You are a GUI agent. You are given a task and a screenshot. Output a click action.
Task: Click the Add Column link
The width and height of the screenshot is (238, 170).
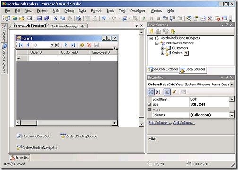tap(184, 123)
